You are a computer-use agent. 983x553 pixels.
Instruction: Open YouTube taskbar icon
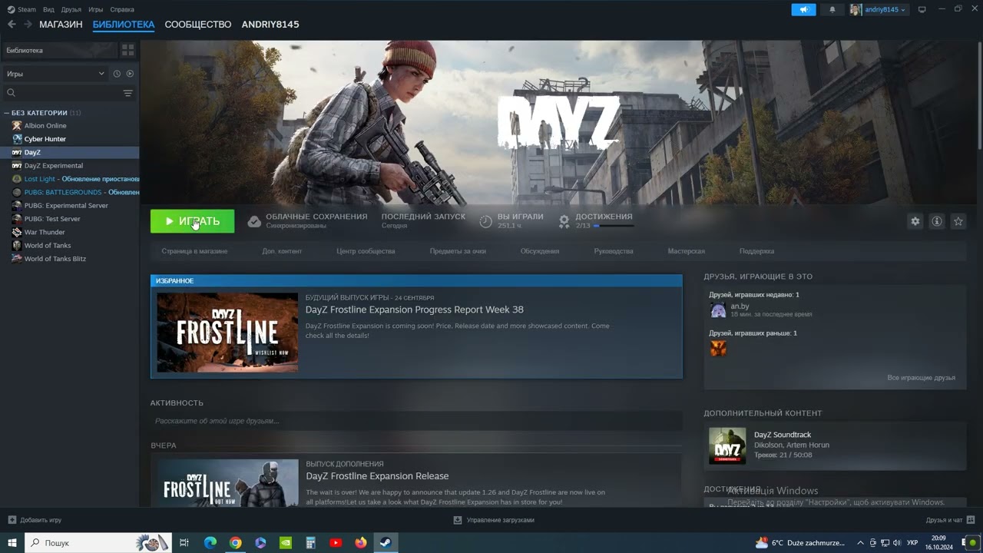336,542
